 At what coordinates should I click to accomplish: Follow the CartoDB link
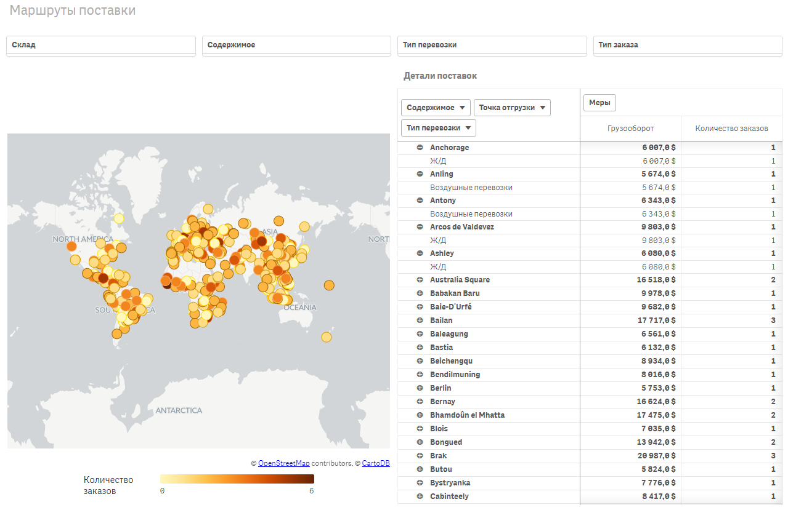375,463
